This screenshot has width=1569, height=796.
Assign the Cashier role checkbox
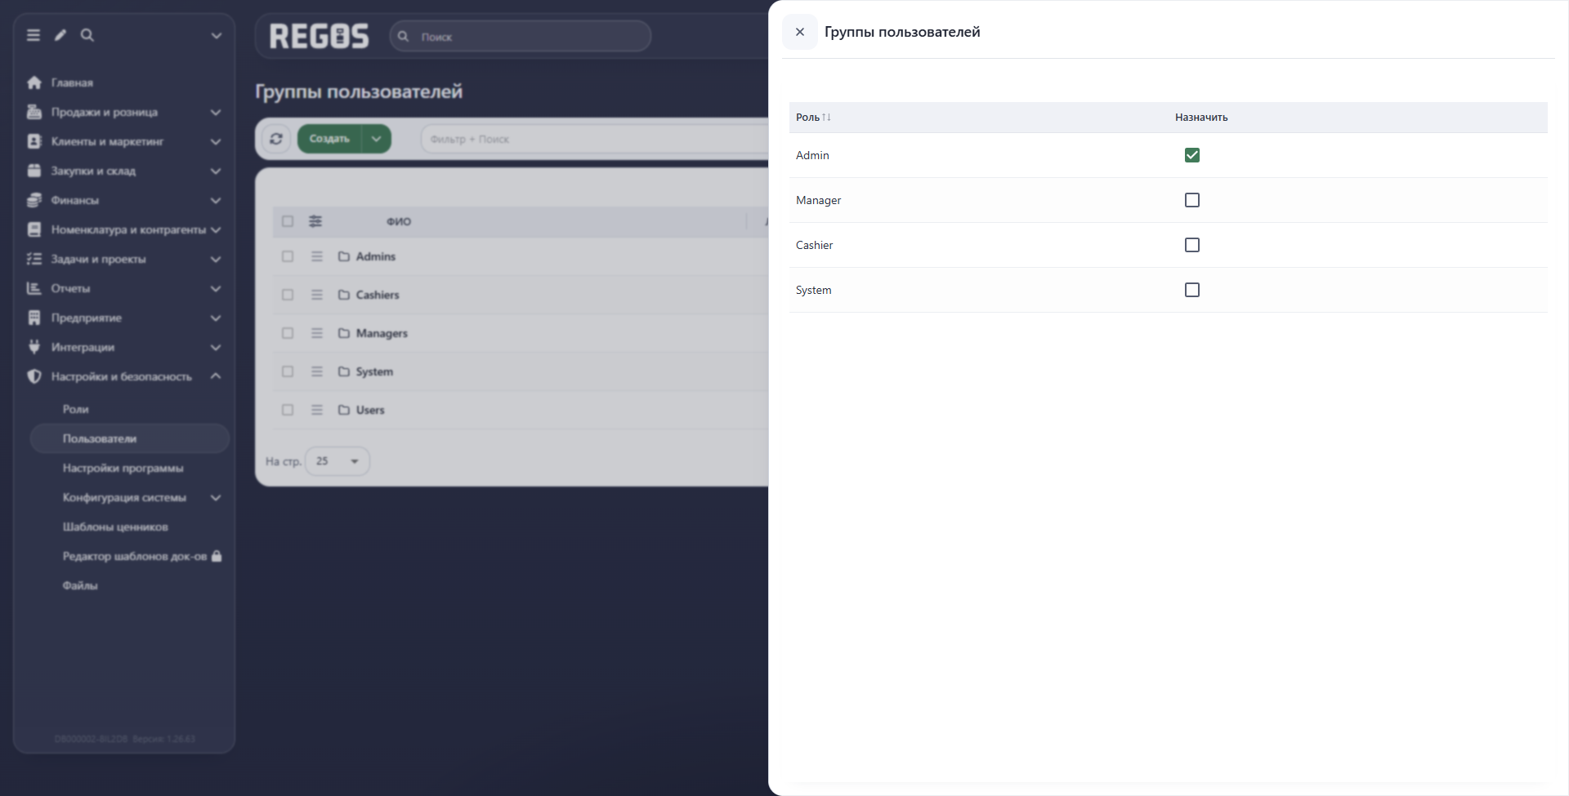click(x=1192, y=245)
